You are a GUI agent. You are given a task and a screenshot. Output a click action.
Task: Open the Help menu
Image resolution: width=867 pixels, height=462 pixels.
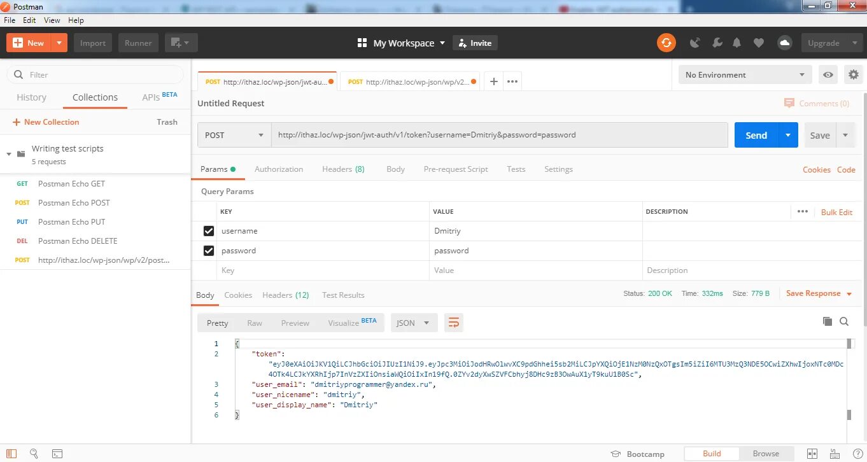point(76,20)
